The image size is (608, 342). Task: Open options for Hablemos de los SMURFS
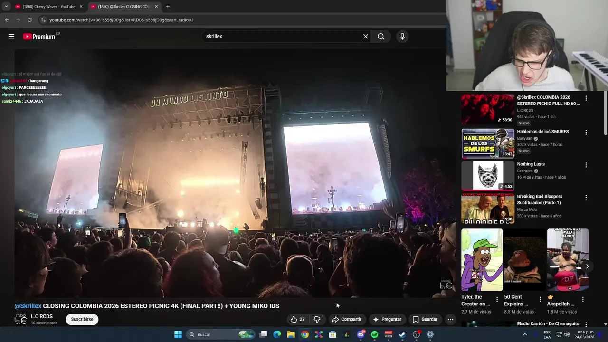[x=586, y=133]
